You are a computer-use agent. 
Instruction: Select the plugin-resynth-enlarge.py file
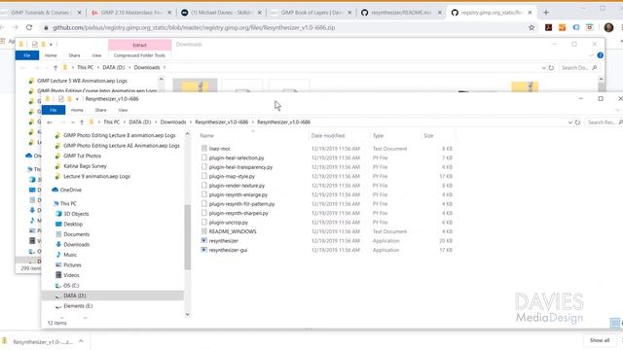point(238,194)
